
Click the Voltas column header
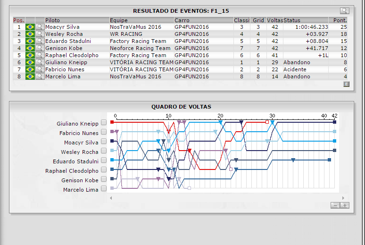coord(274,20)
